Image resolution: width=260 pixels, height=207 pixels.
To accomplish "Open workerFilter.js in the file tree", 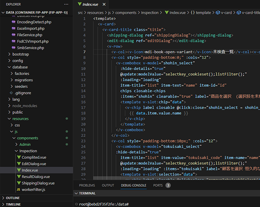I will pyautogui.click(x=33, y=189).
